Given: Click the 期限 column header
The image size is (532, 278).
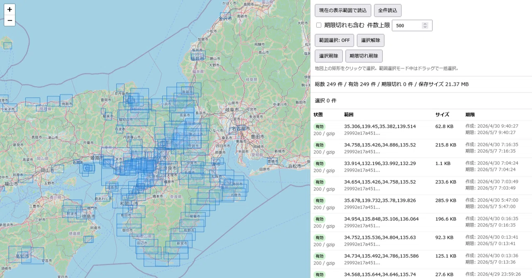Looking at the screenshot, I should [x=470, y=115].
